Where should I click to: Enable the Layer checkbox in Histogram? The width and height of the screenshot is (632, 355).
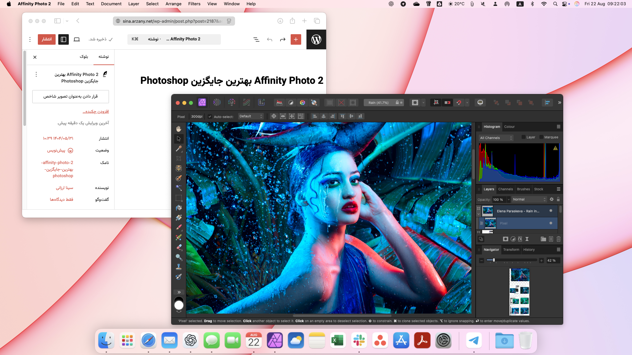click(523, 137)
